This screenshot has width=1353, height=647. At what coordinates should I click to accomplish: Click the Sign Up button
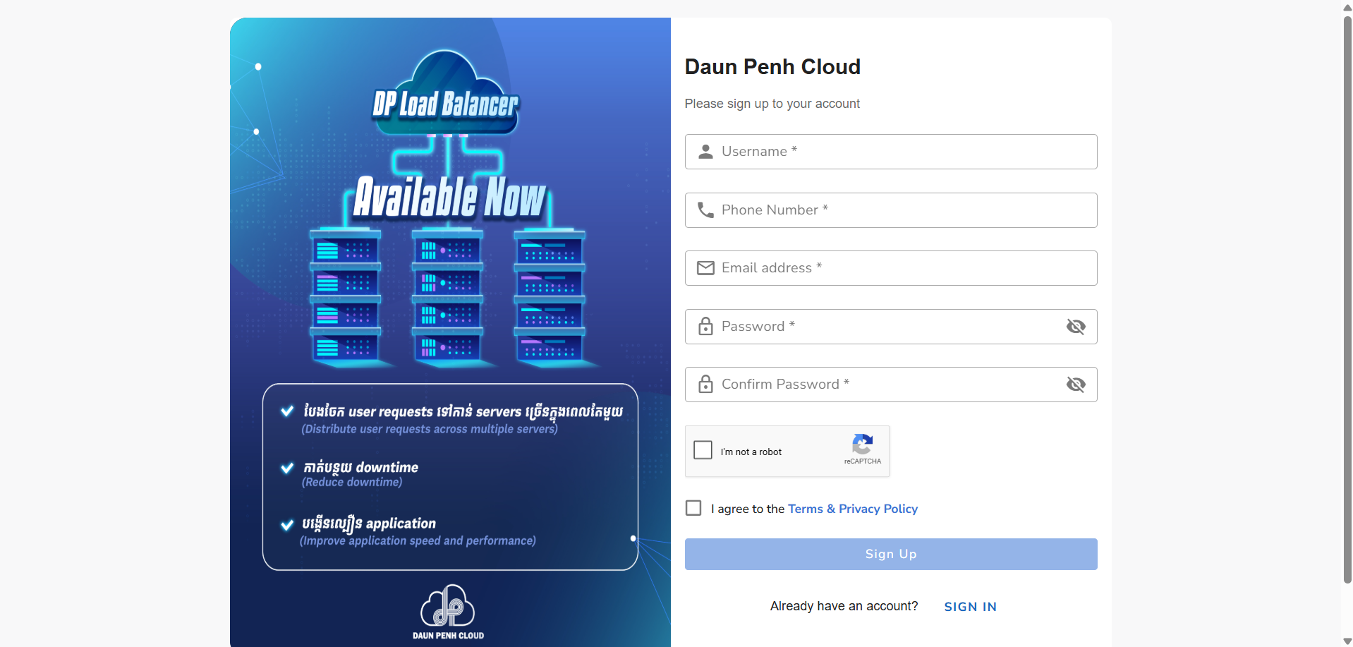click(x=891, y=554)
